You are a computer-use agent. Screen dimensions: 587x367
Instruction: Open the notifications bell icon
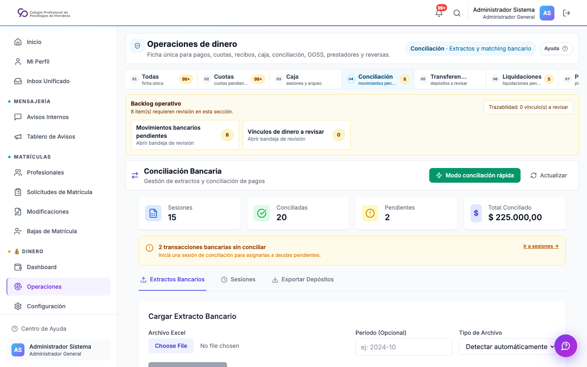point(439,13)
